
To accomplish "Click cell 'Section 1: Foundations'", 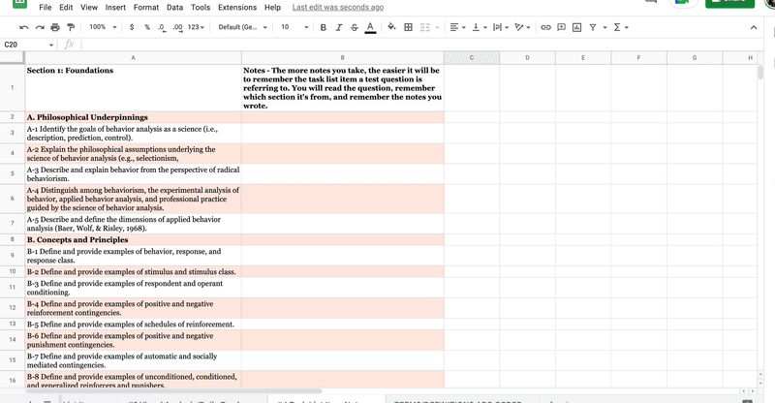I will tap(133, 87).
